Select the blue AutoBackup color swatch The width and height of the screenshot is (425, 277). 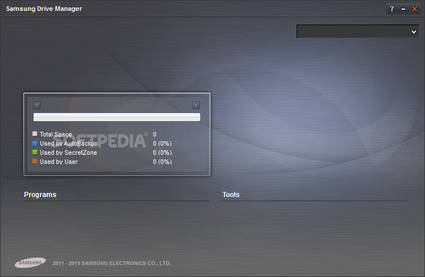[x=35, y=143]
